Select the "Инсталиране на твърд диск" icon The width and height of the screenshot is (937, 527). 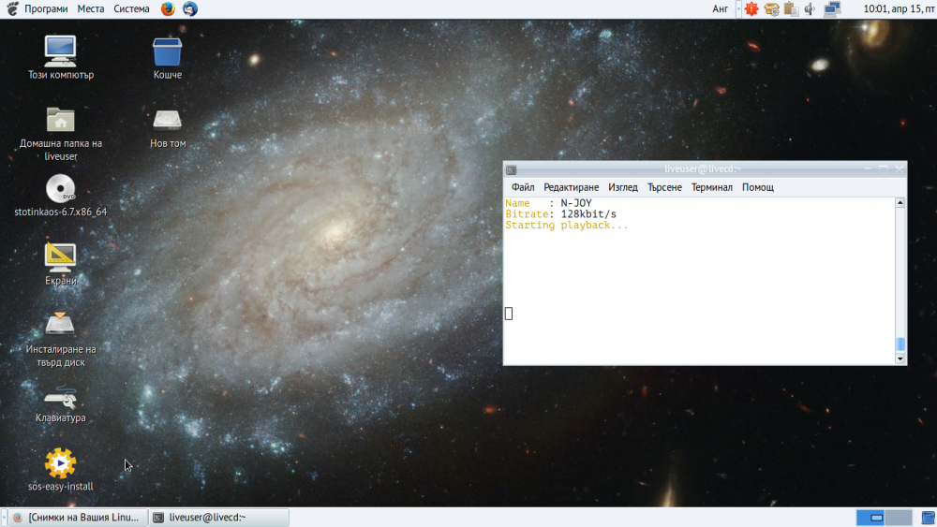point(60,339)
